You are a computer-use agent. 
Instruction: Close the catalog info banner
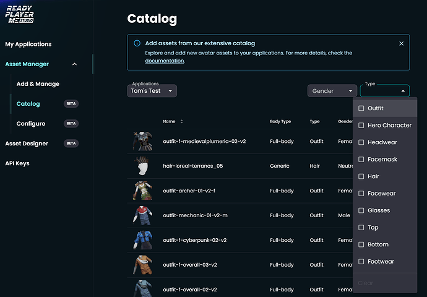(401, 44)
